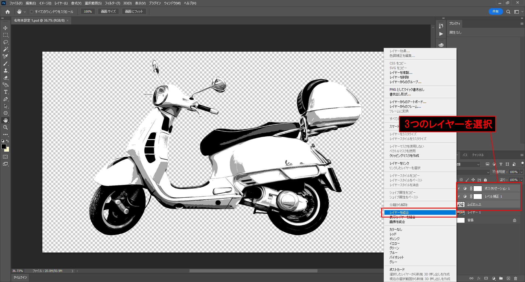
Task: Click the Home icon in options bar
Action: click(8, 12)
